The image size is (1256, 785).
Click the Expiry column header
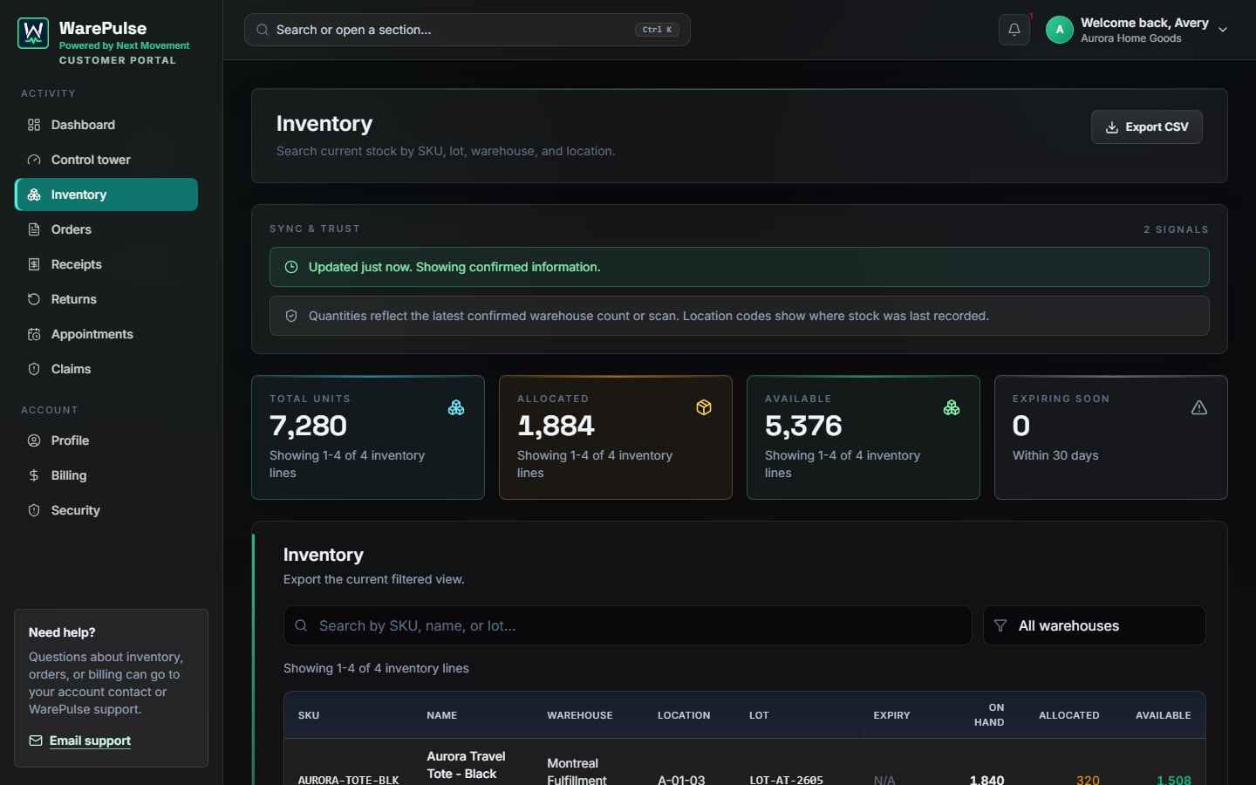click(891, 715)
